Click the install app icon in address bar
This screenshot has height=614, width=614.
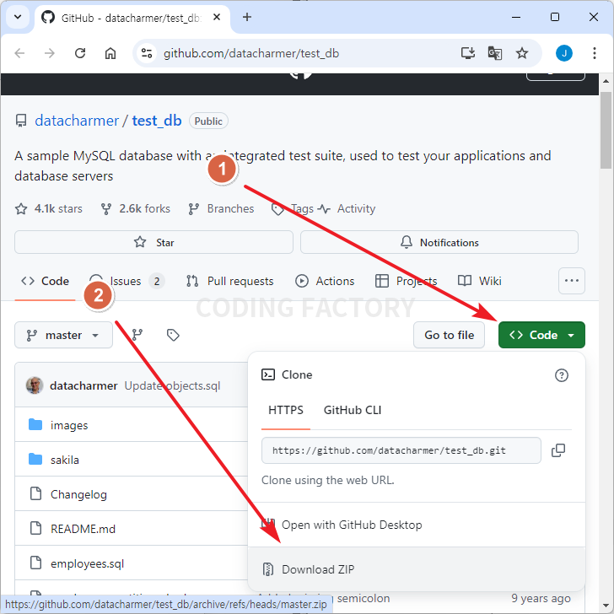coord(468,53)
